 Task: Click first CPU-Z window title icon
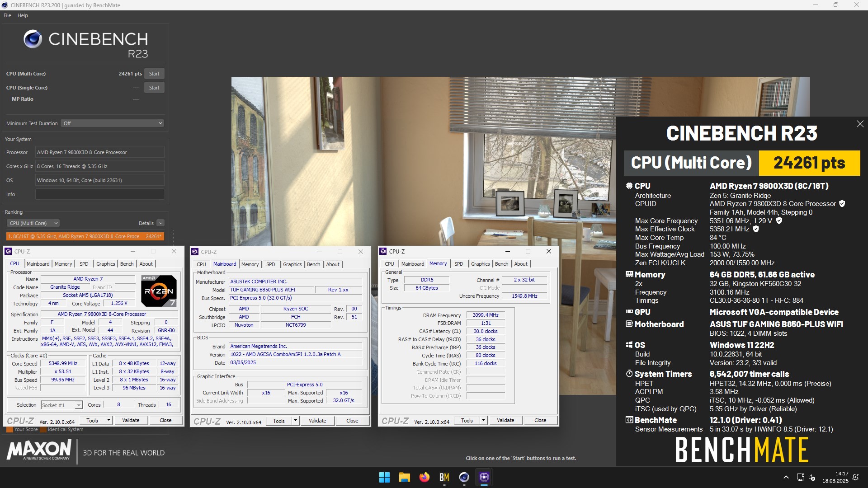point(8,251)
